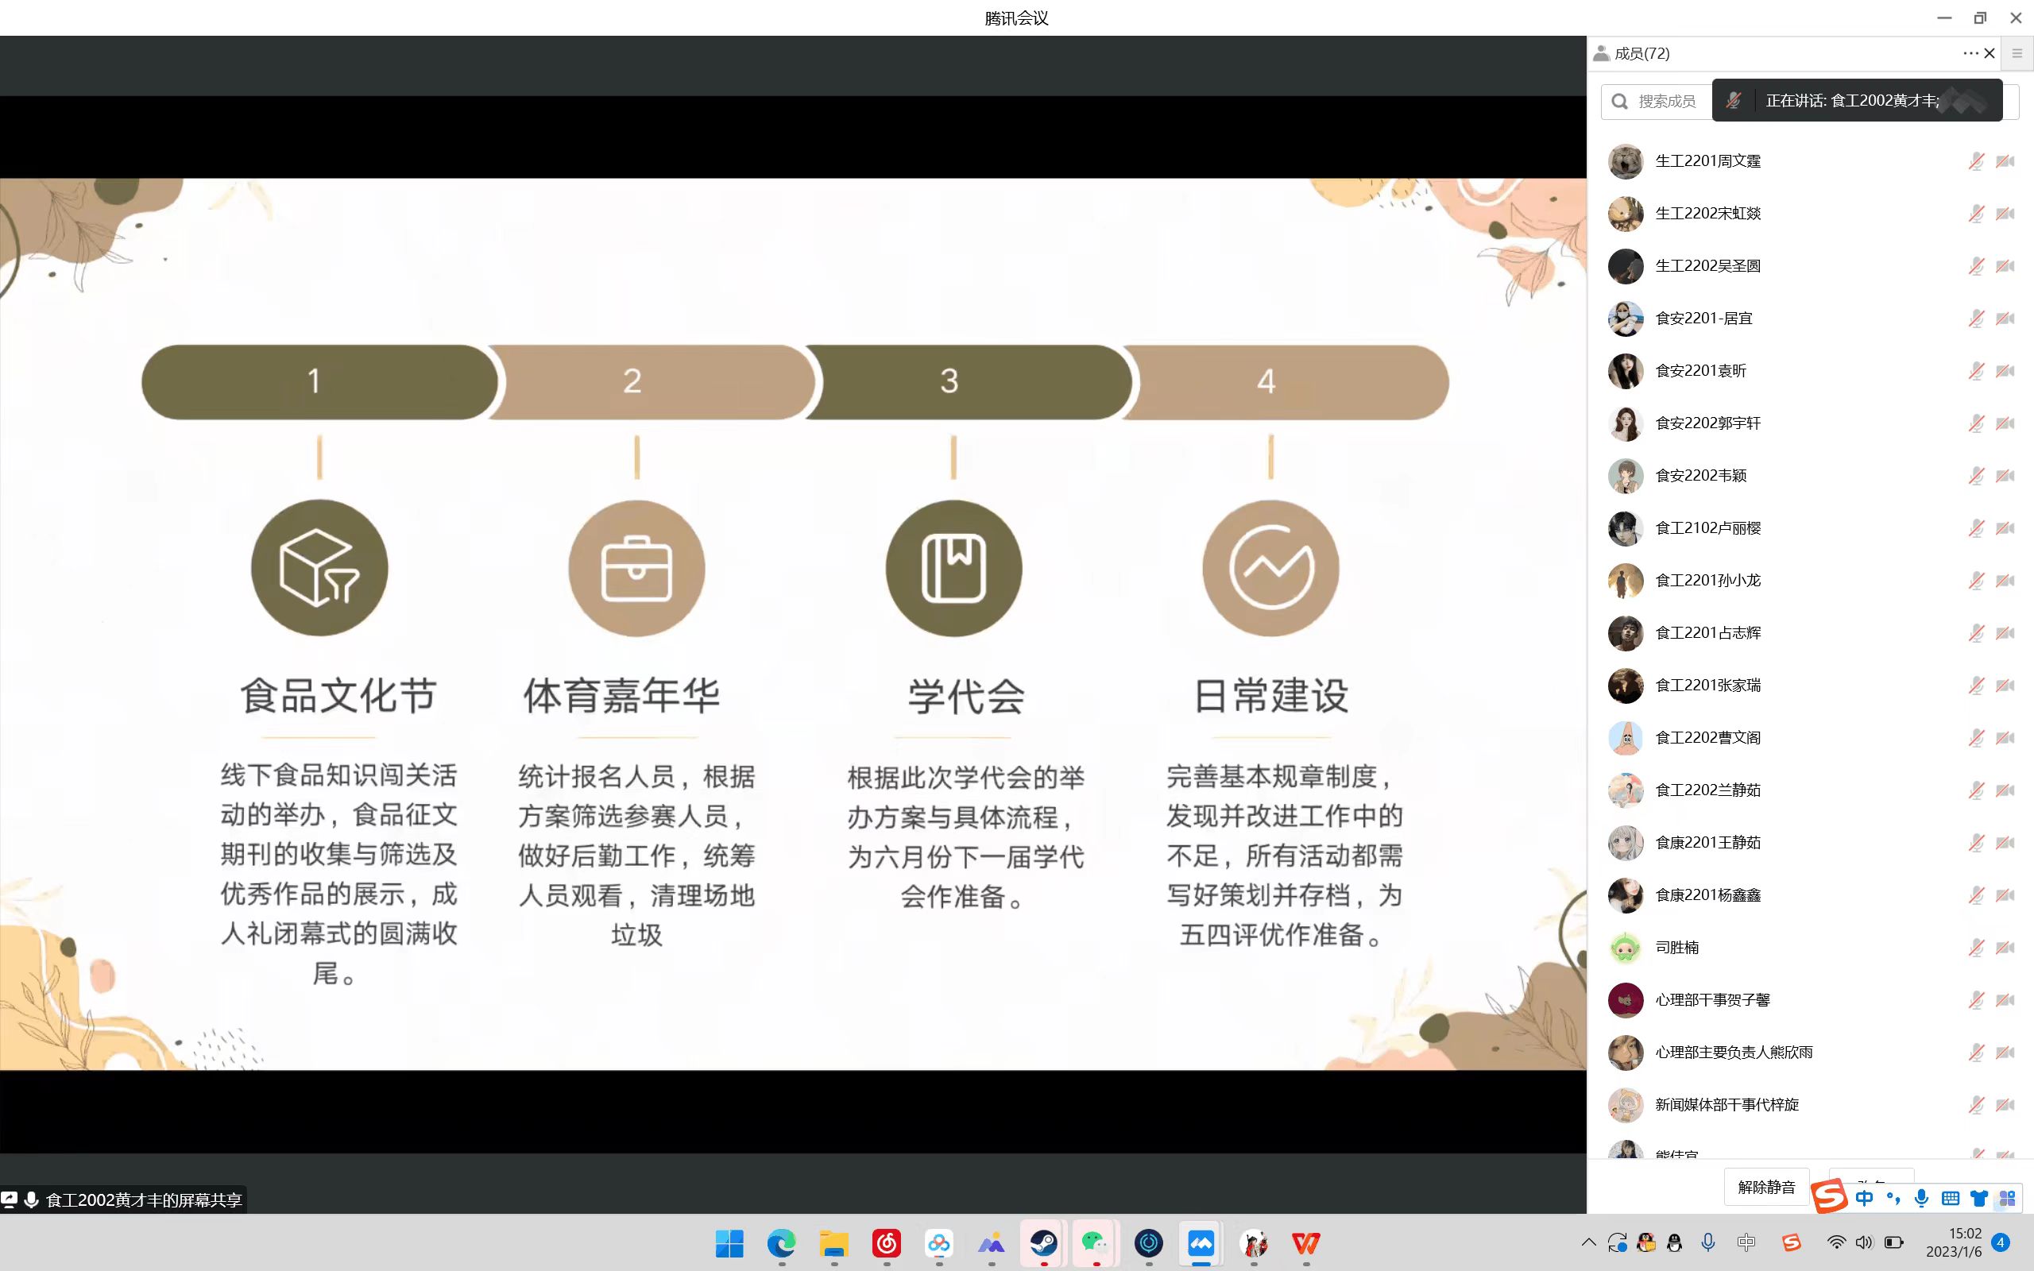
Task: Open the members panel more options (…)
Action: pyautogui.click(x=1970, y=53)
